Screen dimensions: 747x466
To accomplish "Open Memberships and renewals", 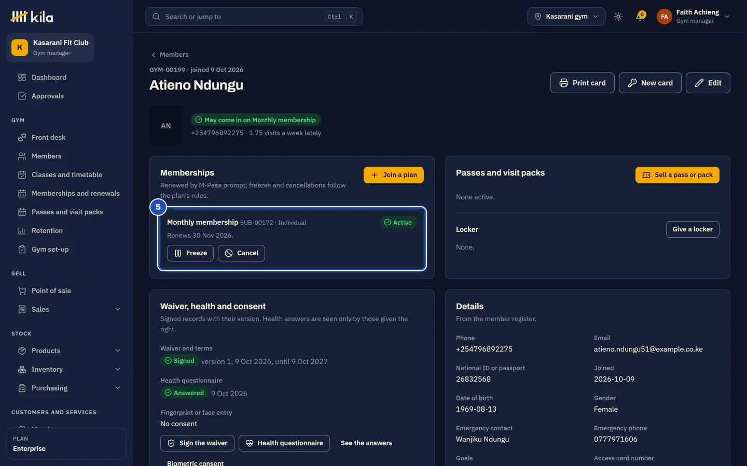I will pos(66,194).
